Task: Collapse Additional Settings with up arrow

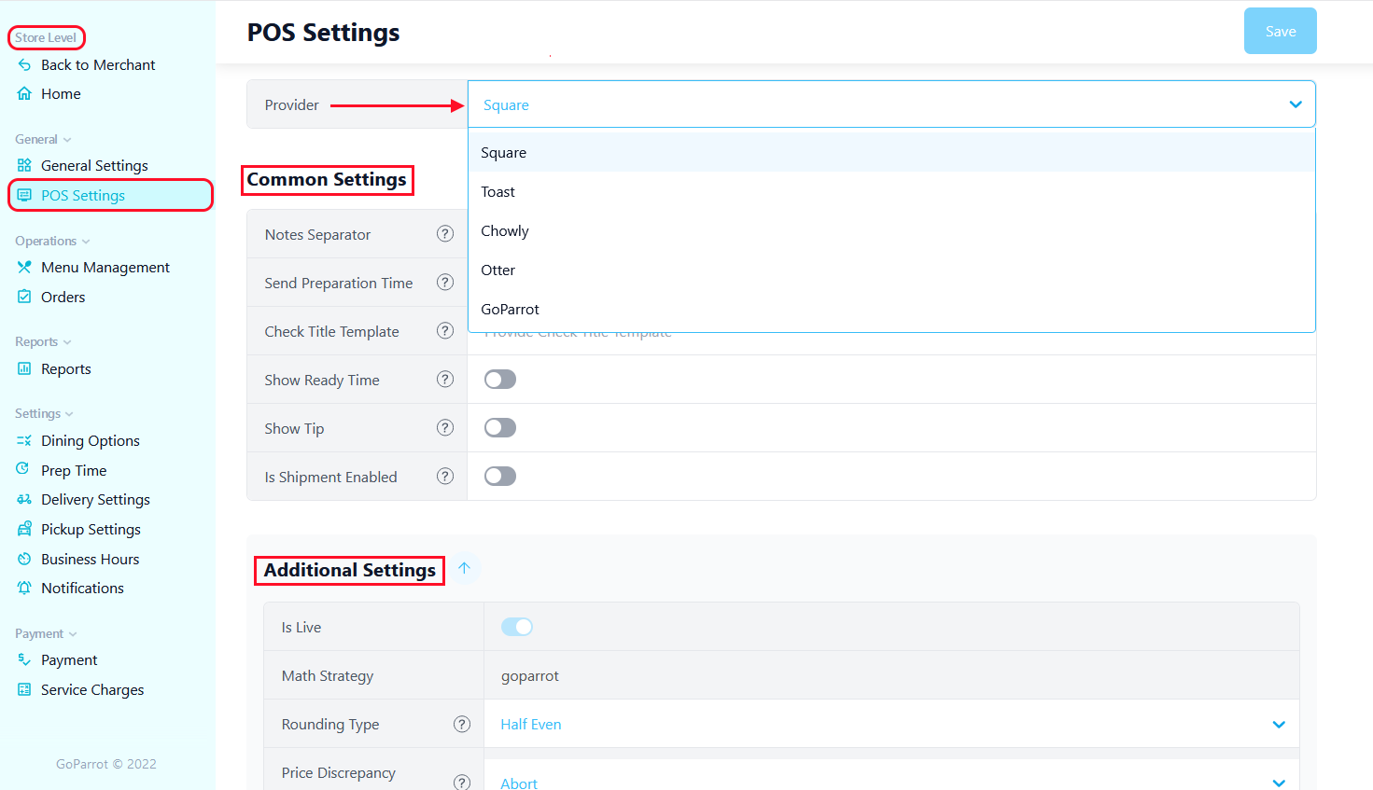Action: pos(464,568)
